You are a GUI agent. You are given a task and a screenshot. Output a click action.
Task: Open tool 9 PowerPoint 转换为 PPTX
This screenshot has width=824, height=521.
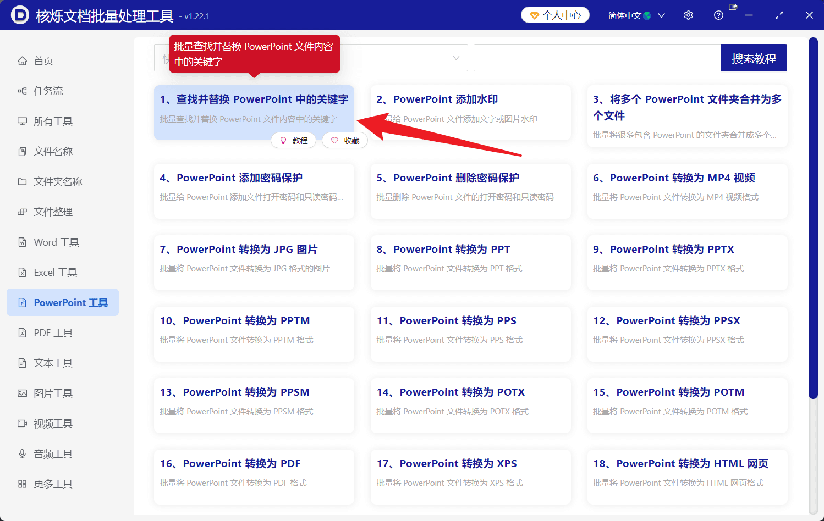pos(688,263)
